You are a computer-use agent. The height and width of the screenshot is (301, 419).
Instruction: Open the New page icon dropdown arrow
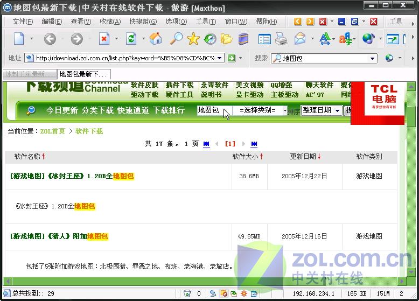click(x=32, y=39)
